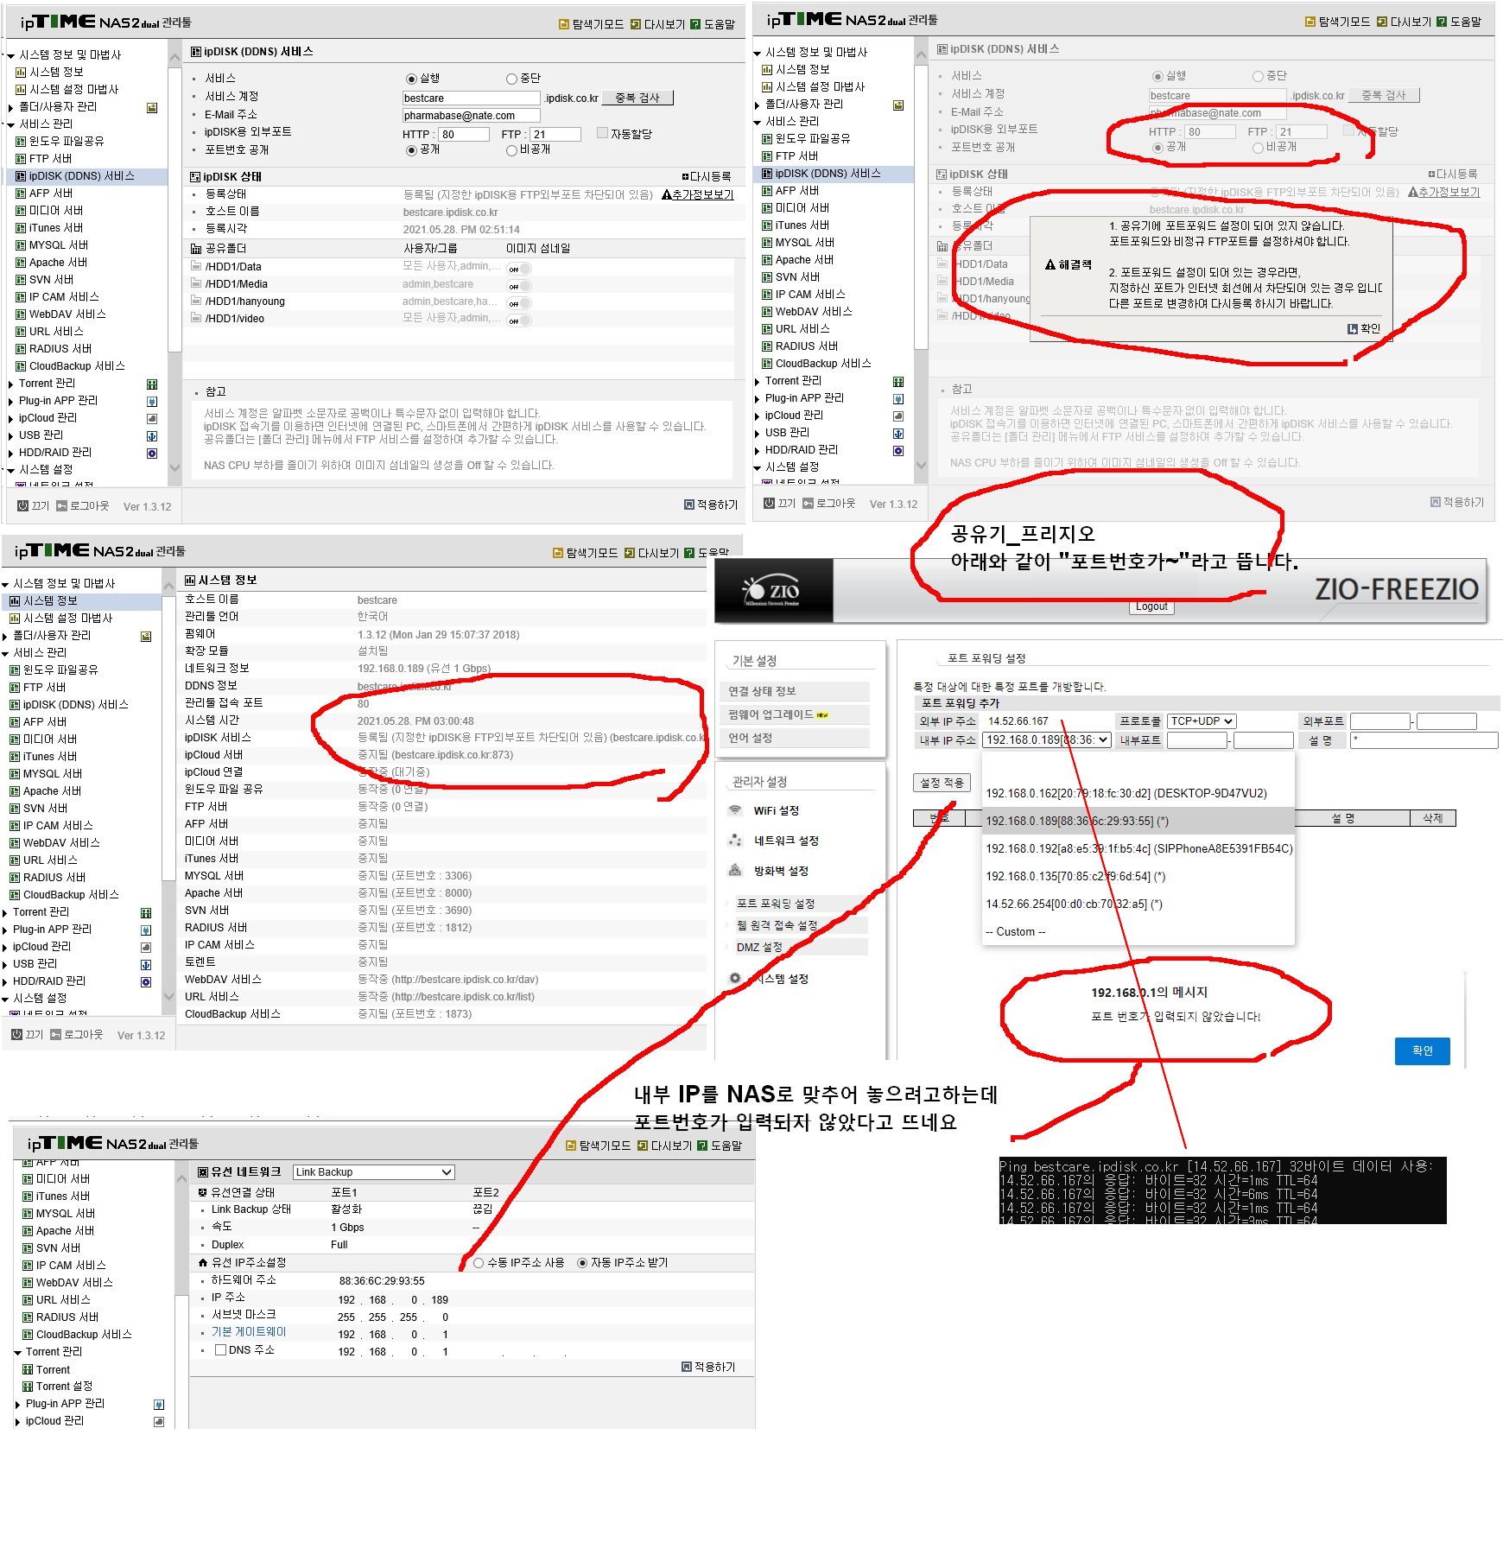1503x1555 pixels.
Task: Click 탐색기모드 icon in 시스템 정보 window
Action: coord(558,553)
